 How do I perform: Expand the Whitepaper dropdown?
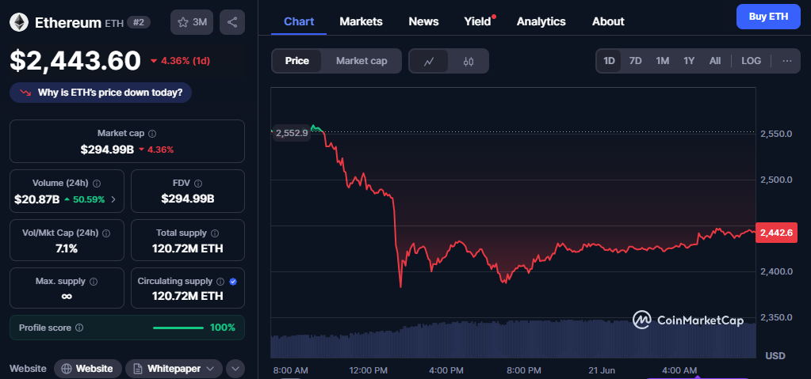pyautogui.click(x=210, y=369)
